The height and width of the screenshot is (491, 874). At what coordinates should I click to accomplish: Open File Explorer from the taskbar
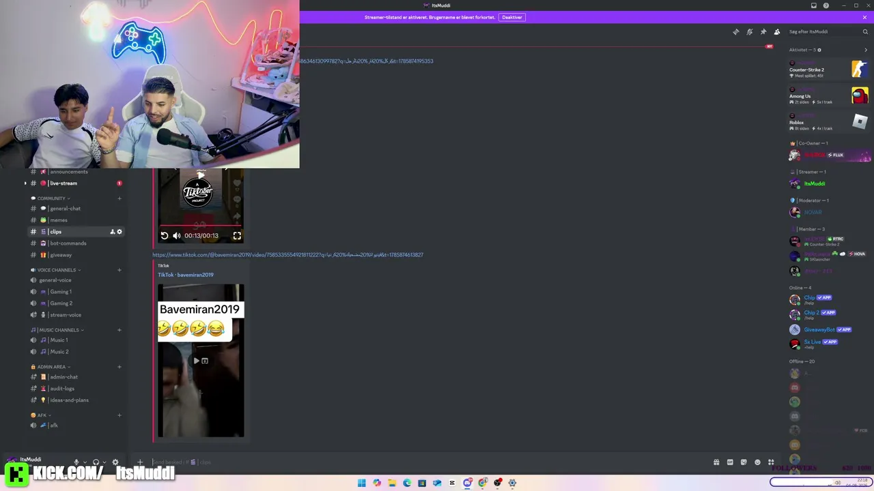pyautogui.click(x=392, y=483)
